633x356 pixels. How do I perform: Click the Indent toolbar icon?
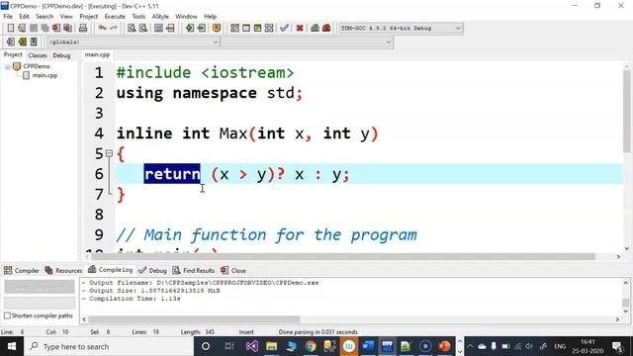tap(189, 28)
